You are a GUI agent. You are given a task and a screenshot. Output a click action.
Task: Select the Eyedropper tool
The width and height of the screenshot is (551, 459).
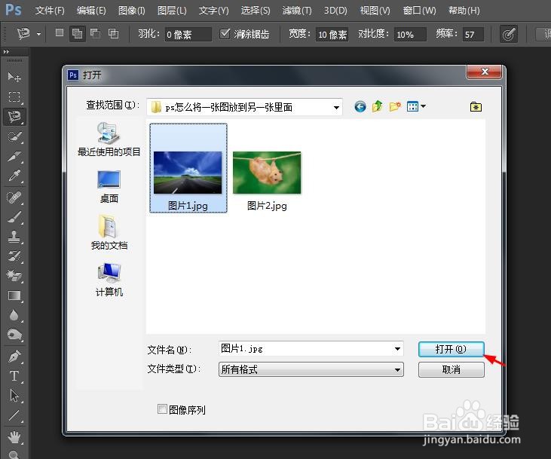(14, 176)
